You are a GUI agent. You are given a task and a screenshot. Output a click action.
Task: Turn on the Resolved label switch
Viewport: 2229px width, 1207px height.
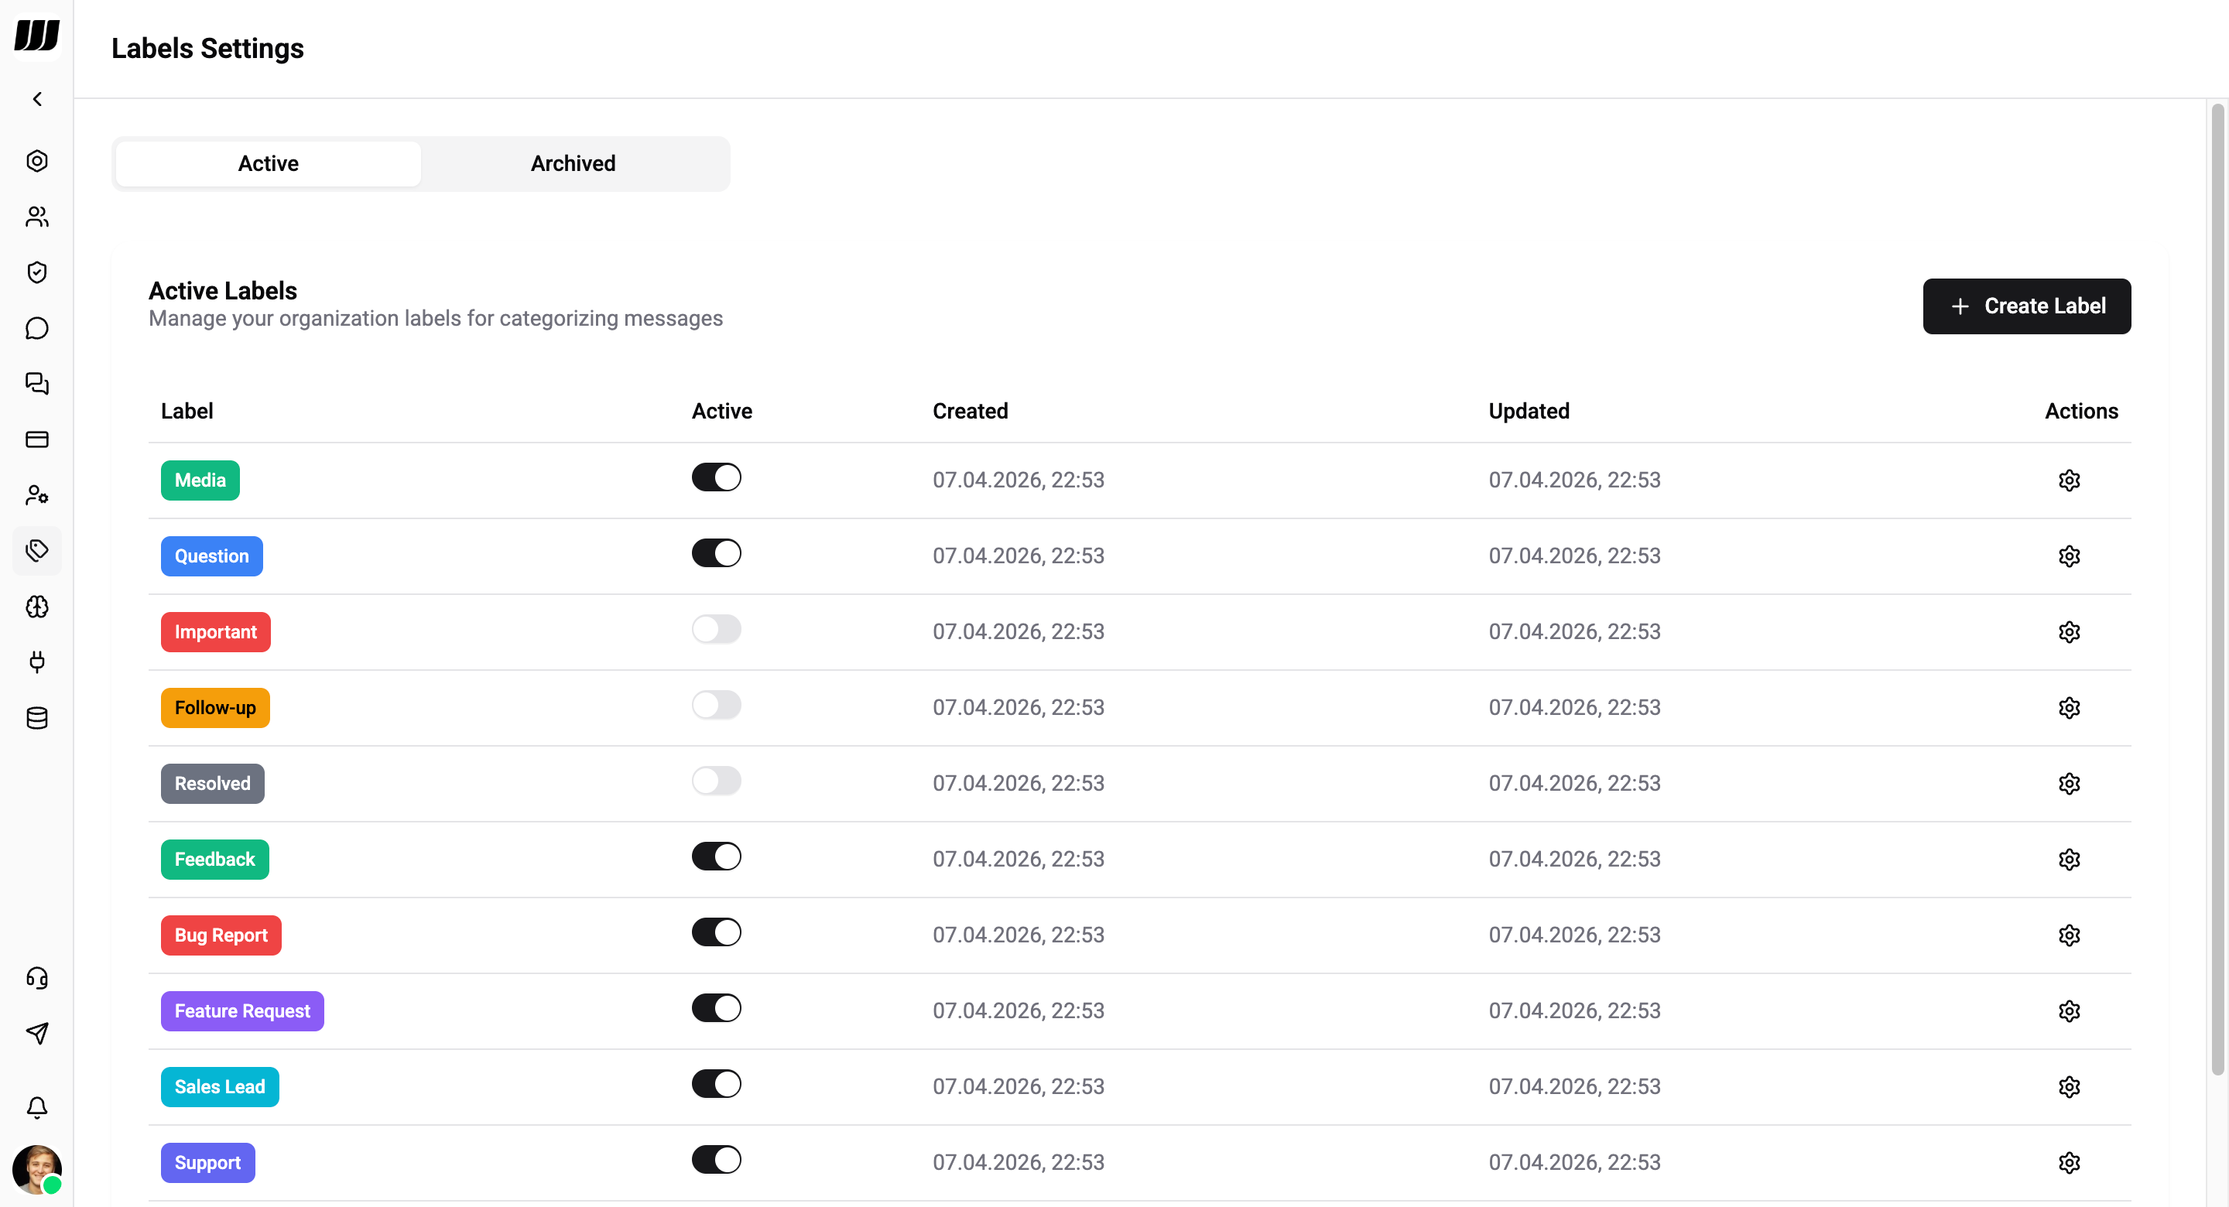(x=716, y=781)
